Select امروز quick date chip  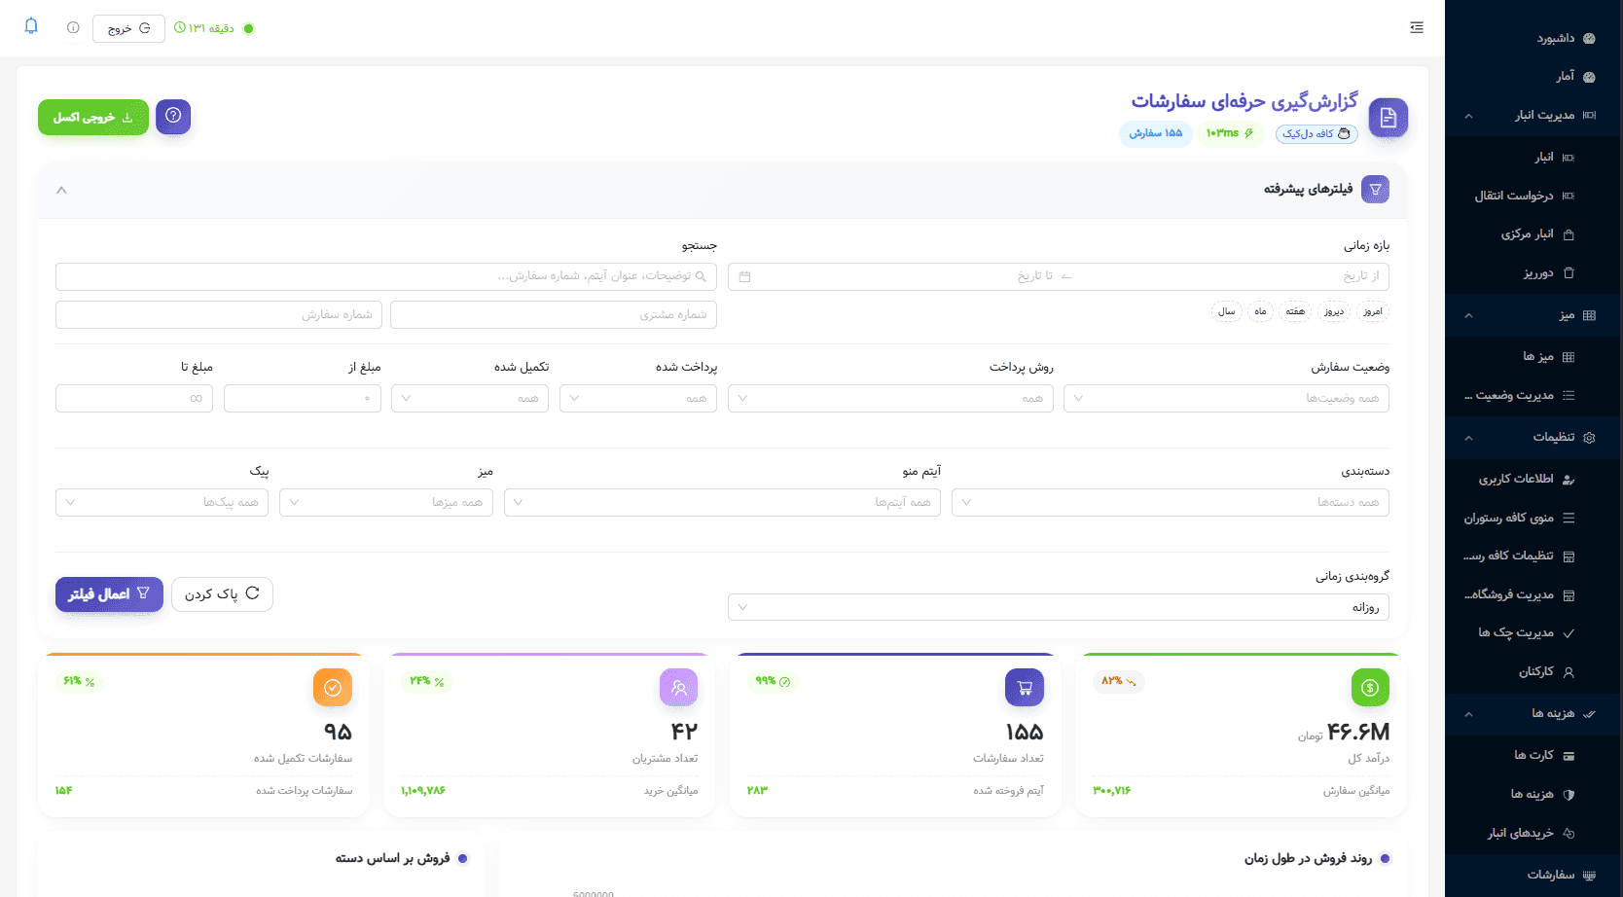coord(1372,311)
